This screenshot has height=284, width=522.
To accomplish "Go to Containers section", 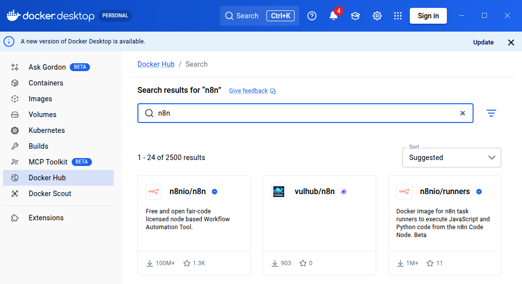I will tap(58, 83).
